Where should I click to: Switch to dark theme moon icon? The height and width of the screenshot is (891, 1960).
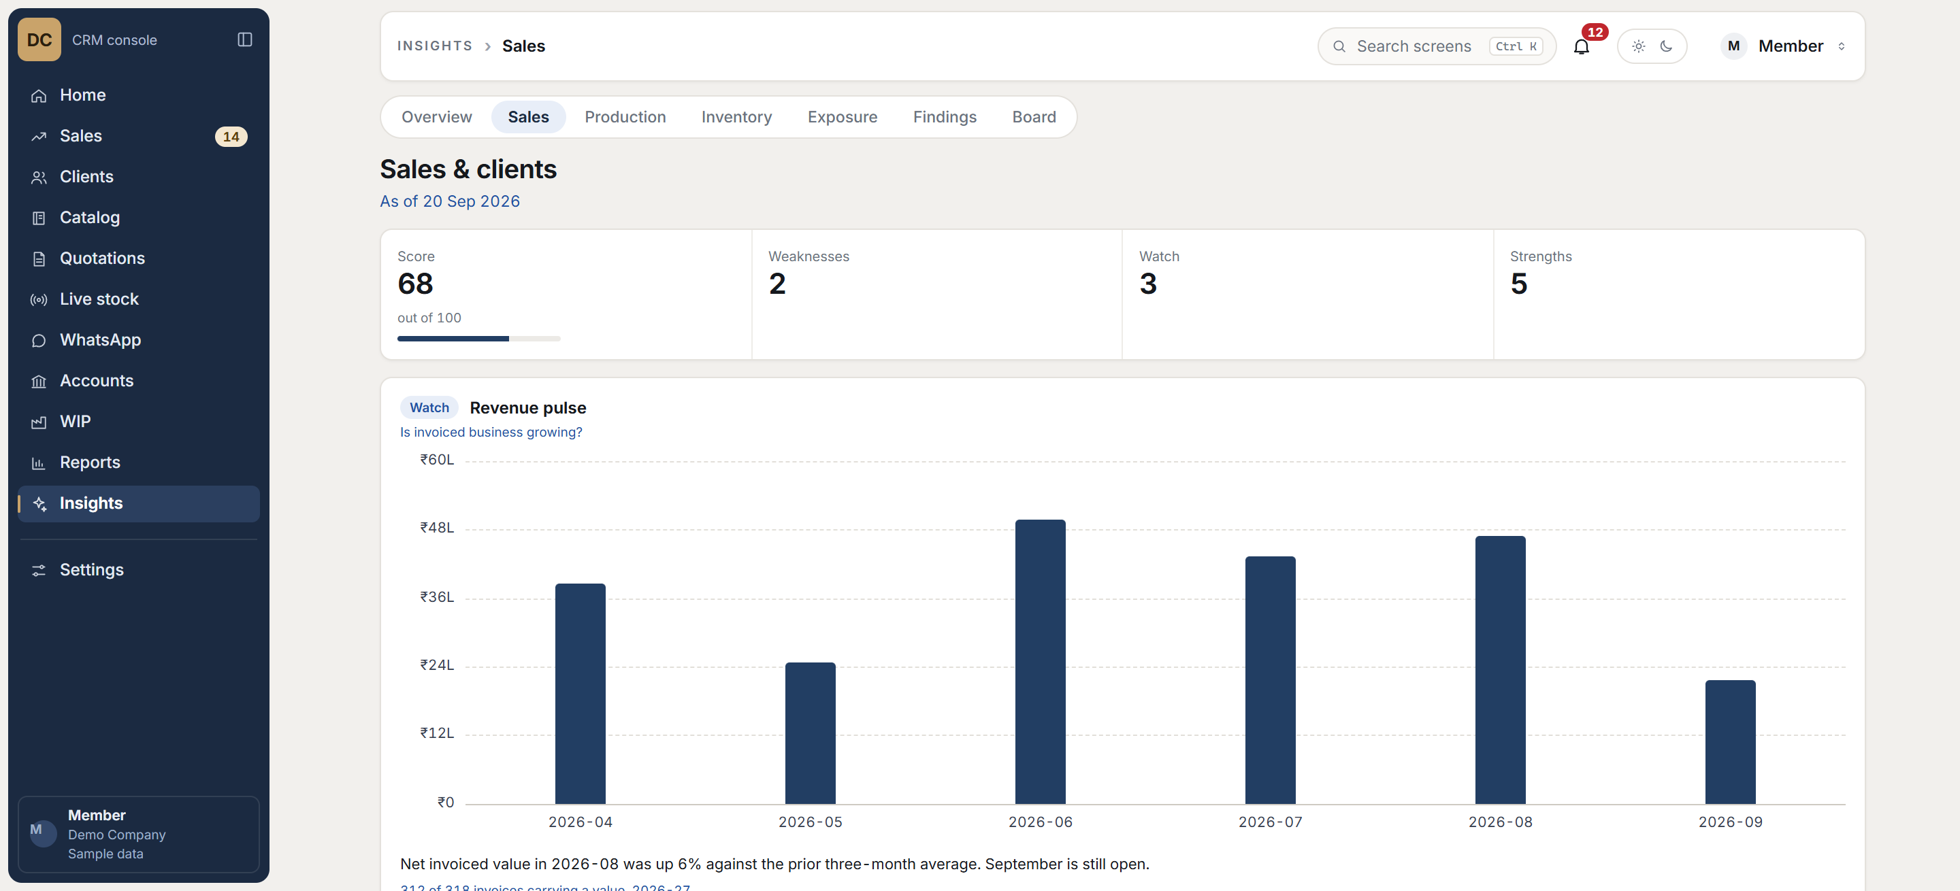(x=1666, y=46)
